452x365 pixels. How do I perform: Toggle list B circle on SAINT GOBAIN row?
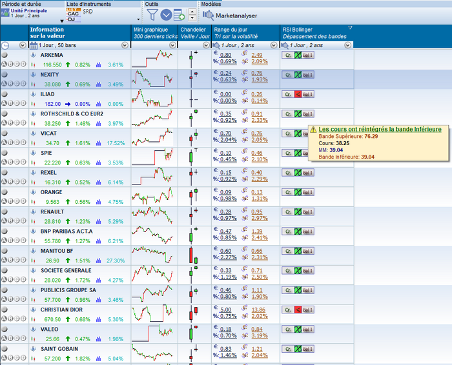tap(10, 357)
